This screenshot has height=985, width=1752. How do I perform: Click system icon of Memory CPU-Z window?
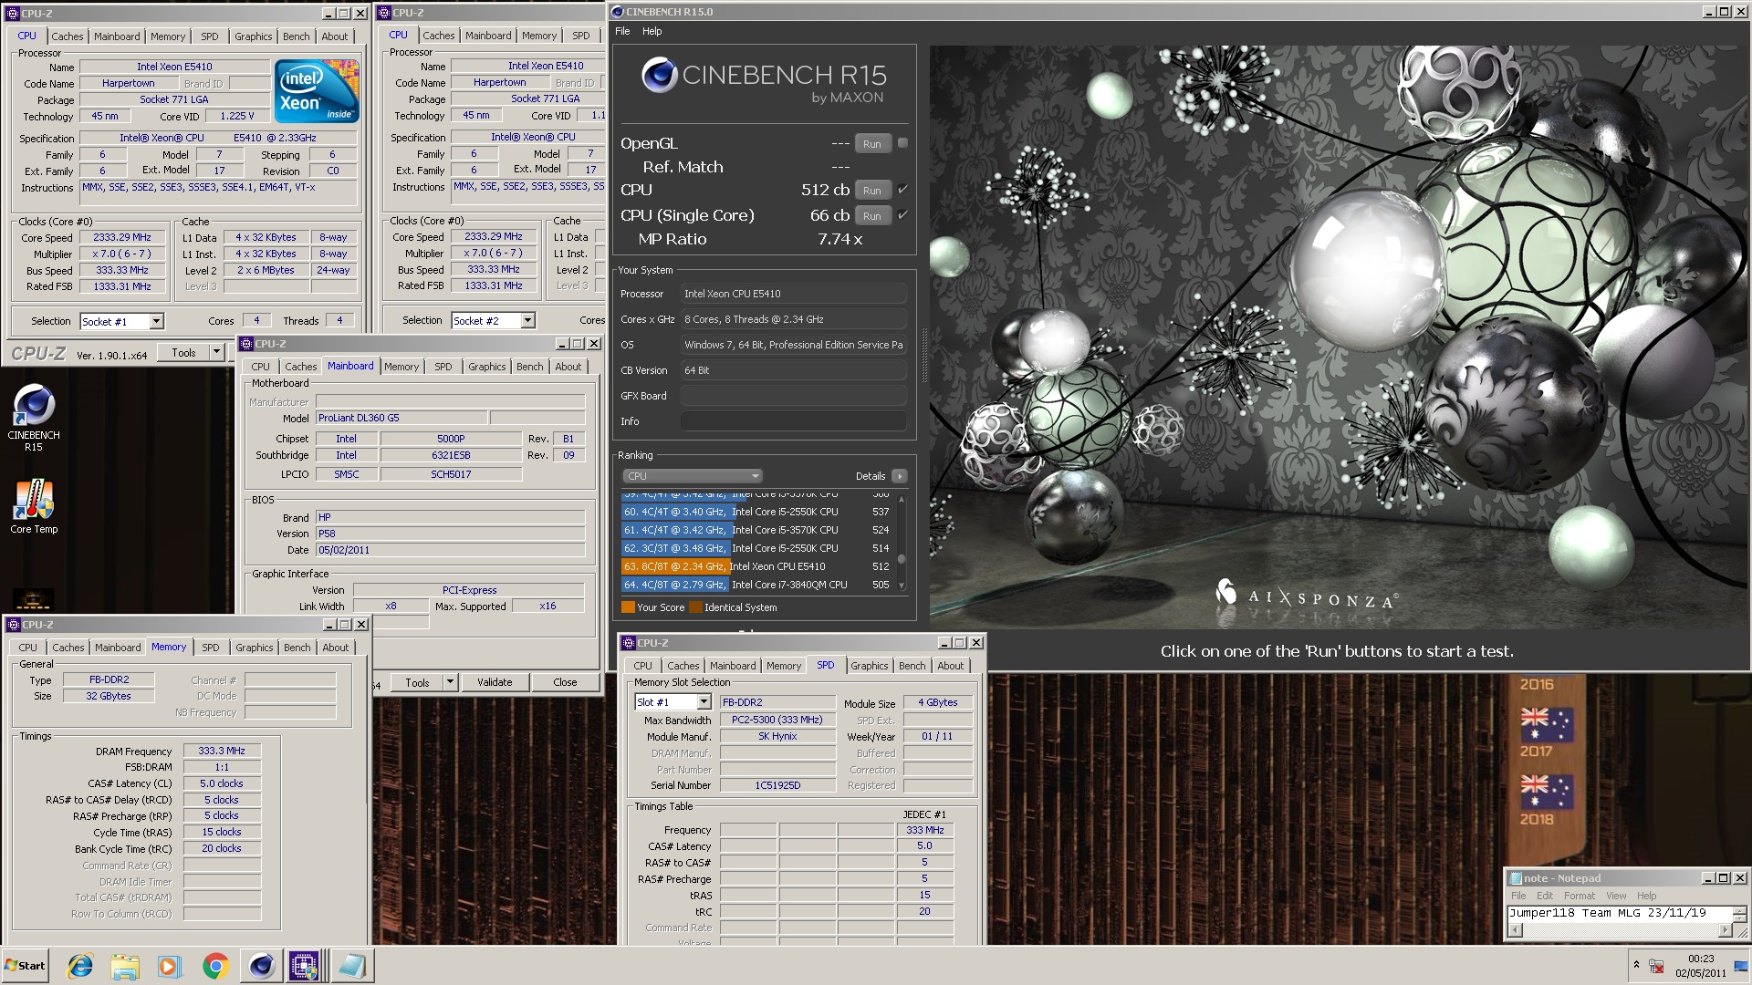pos(14,625)
